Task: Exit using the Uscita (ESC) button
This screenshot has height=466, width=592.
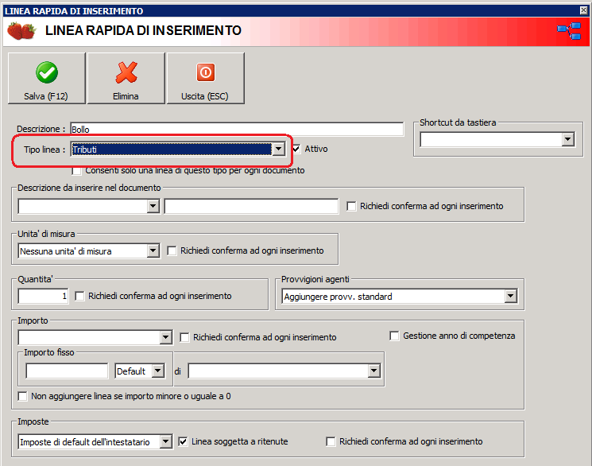Action: coord(205,78)
